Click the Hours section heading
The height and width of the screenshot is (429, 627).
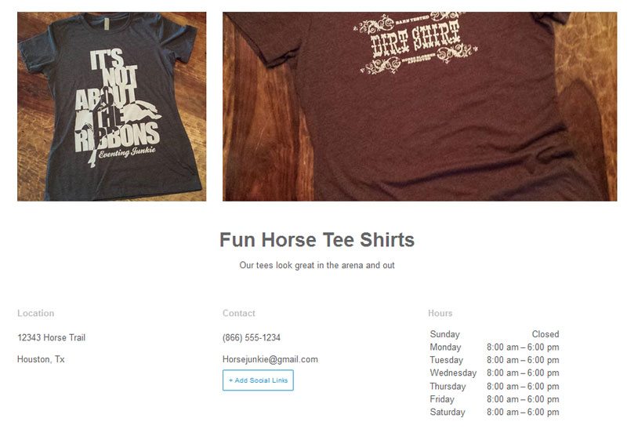coord(440,314)
